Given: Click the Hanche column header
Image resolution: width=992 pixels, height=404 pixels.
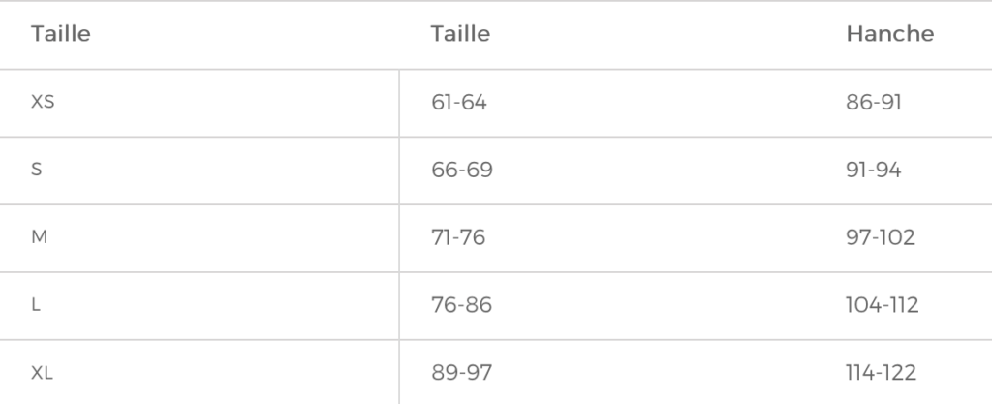Looking at the screenshot, I should 889,34.
